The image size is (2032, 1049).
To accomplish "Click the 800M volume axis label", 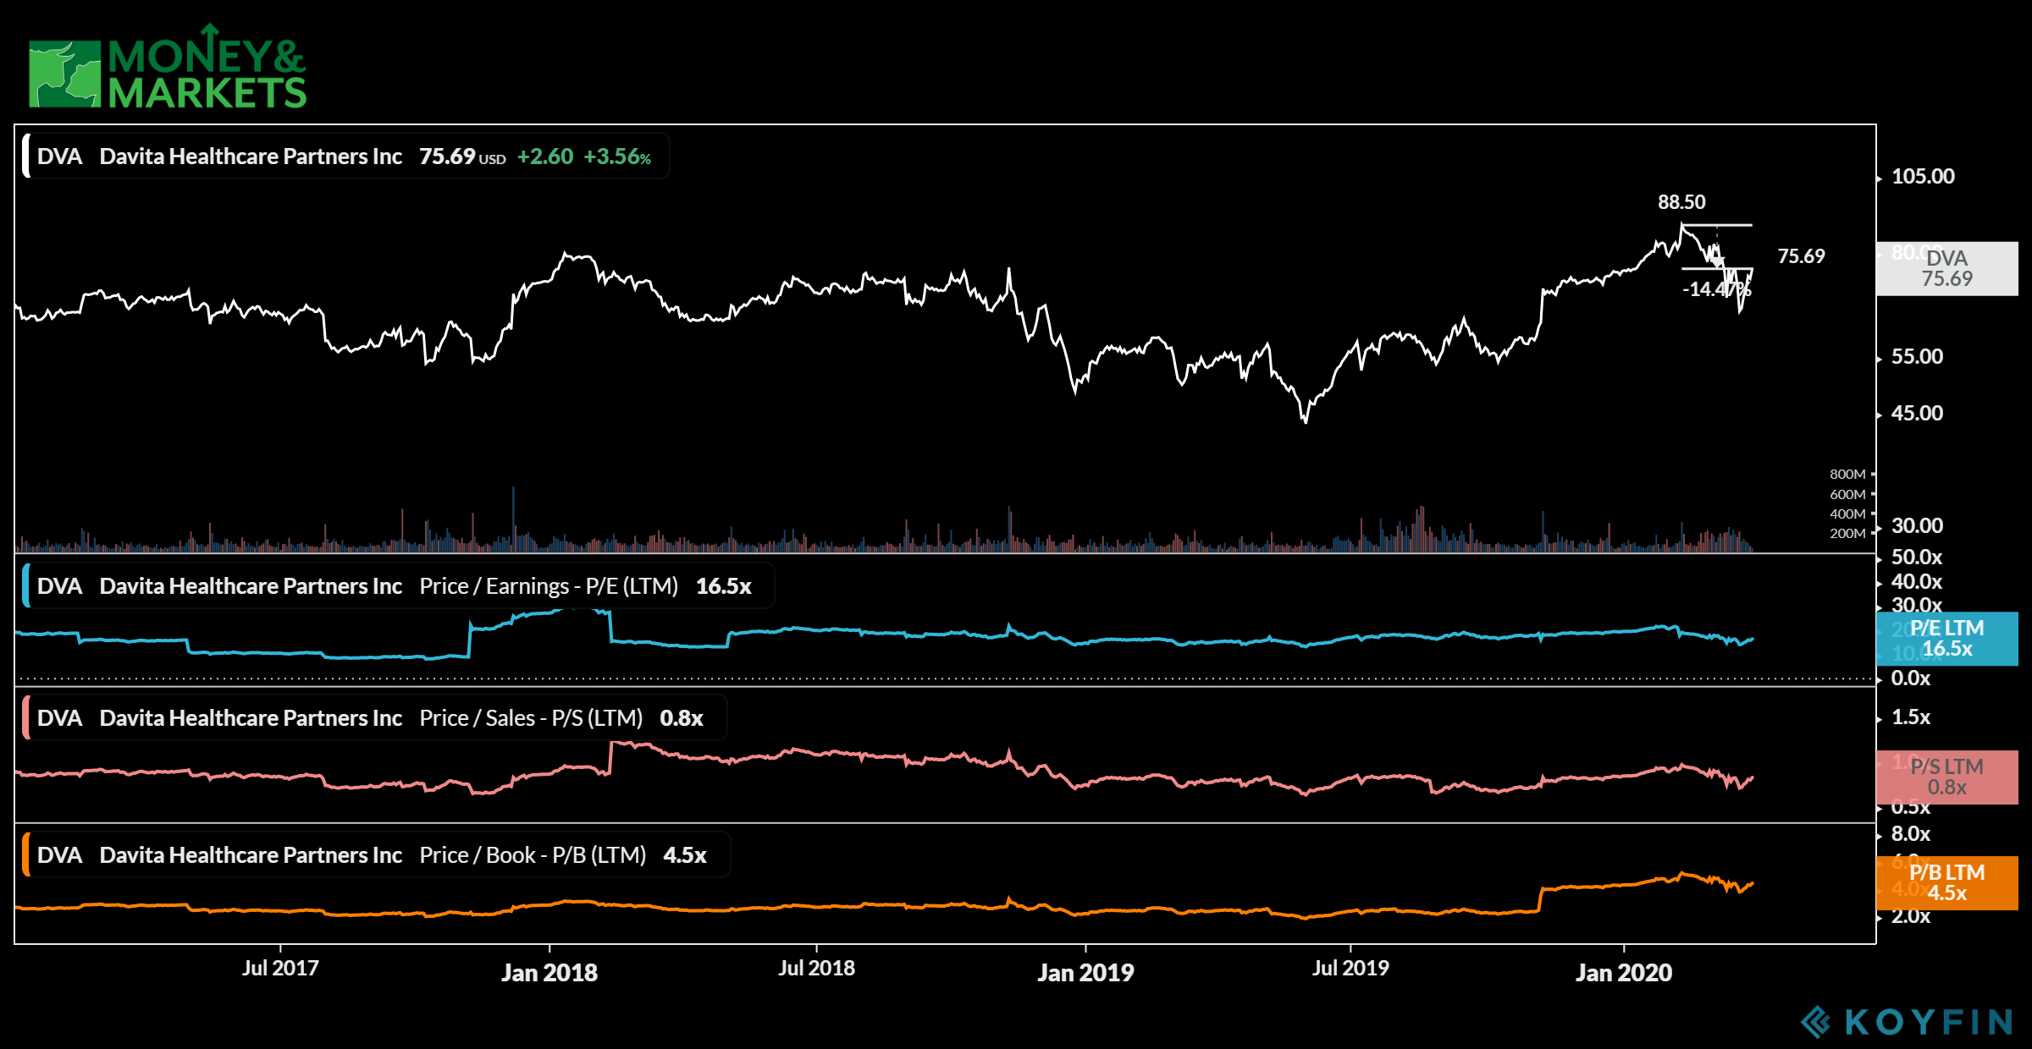I will point(1847,475).
